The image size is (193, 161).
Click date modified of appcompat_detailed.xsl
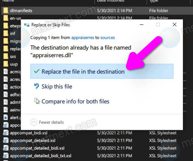click(115, 141)
